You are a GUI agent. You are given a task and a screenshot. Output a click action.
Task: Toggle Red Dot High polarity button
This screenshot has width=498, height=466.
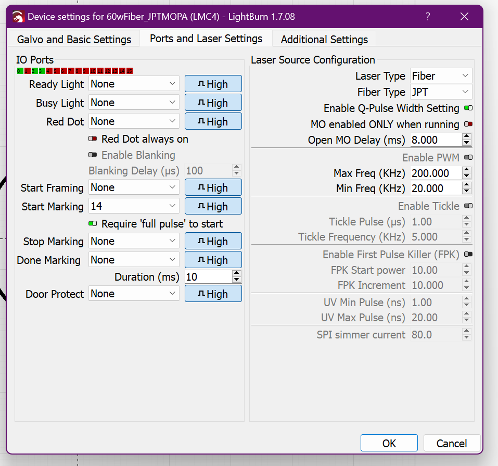tap(213, 121)
